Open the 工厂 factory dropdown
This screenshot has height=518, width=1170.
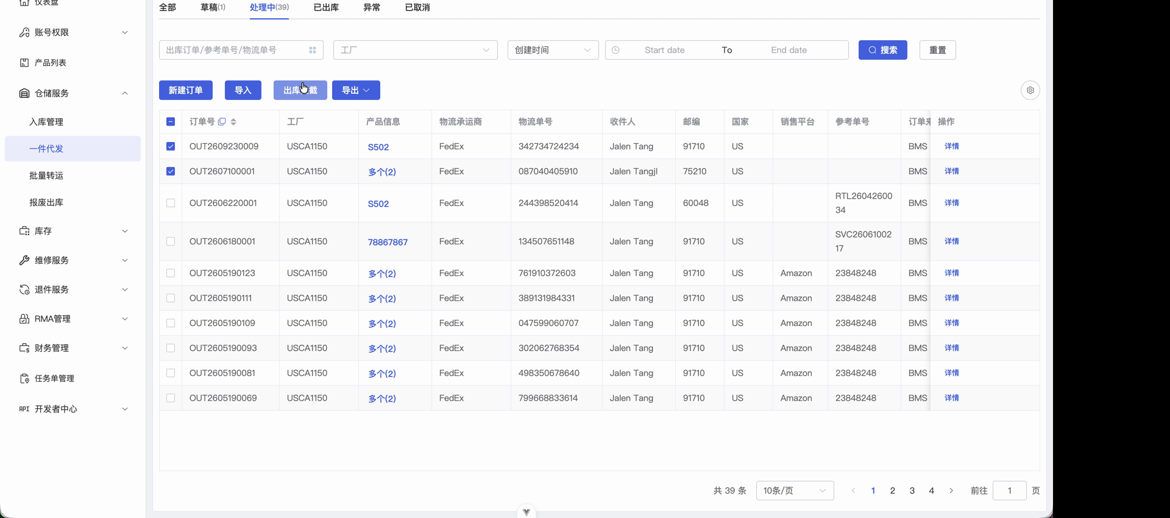click(x=416, y=50)
